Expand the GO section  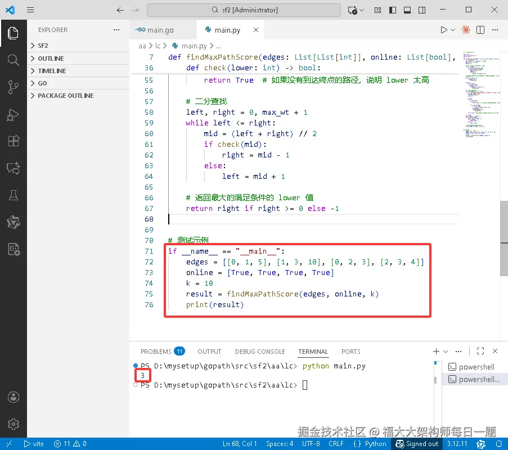(78, 83)
